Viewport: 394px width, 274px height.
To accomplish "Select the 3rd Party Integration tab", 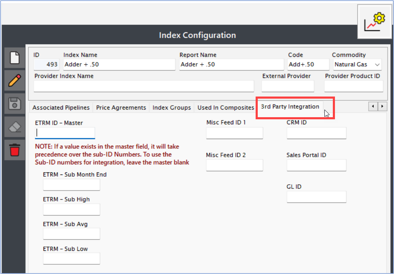I will click(290, 107).
